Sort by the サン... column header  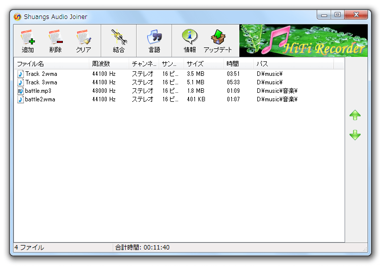pos(171,64)
